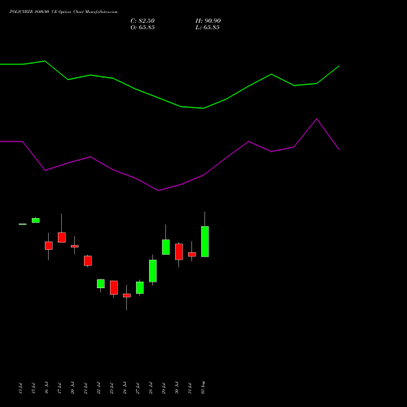Select the 24 Jul date label
Screen dimensions: 407x407
tap(125, 387)
